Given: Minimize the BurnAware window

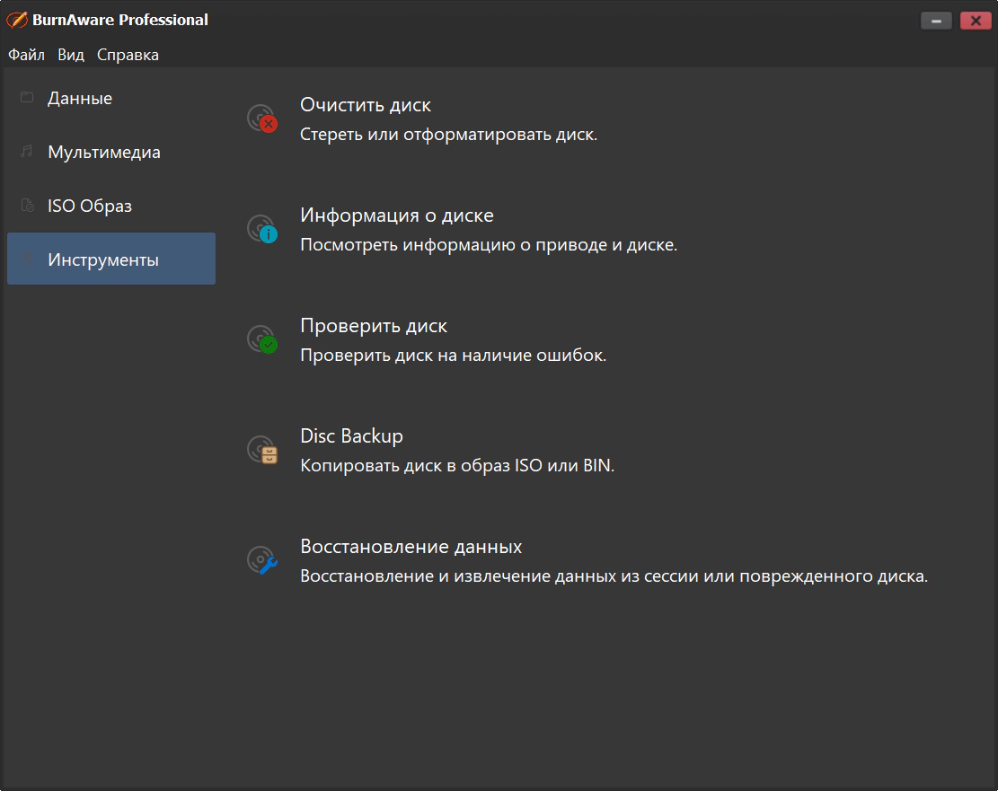Looking at the screenshot, I should (936, 21).
